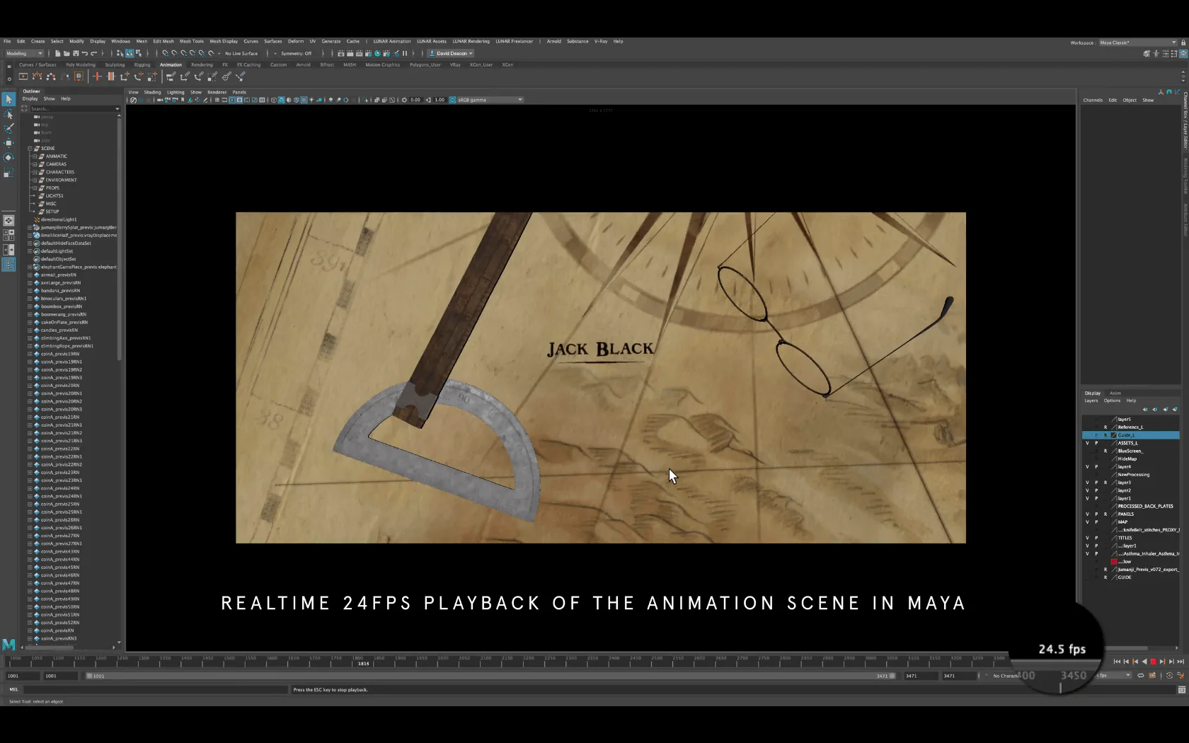
Task: Open the Mesh Tools menu
Action: click(191, 41)
